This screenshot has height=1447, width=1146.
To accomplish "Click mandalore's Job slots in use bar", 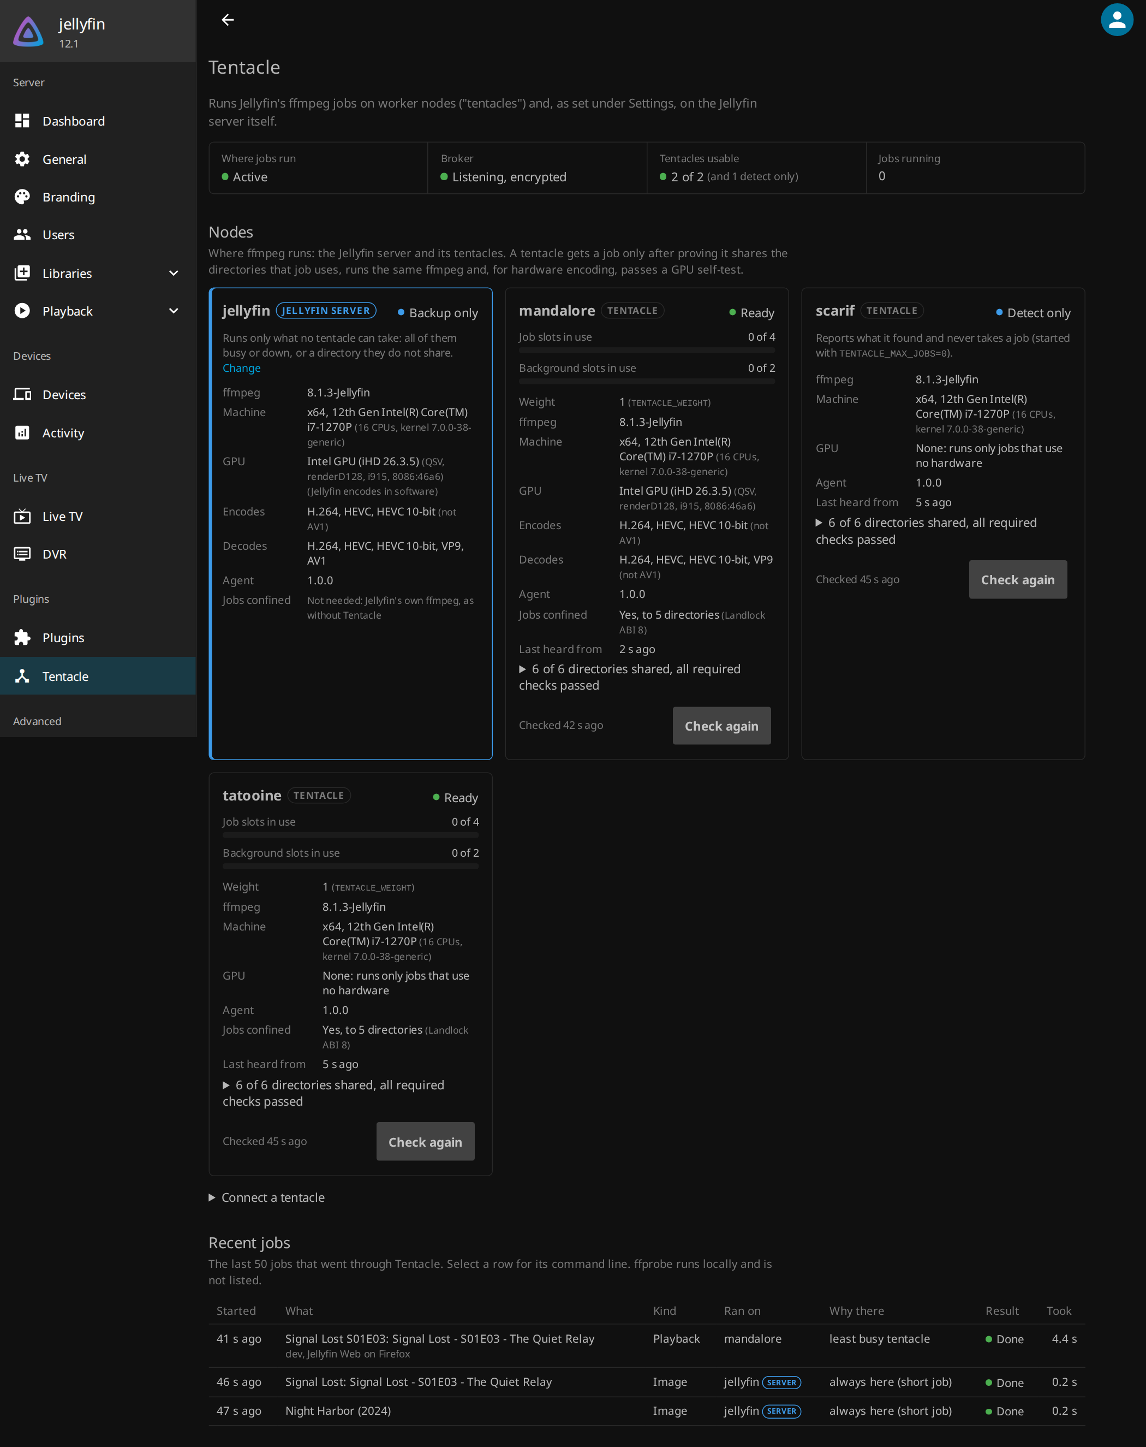I will pyautogui.click(x=647, y=349).
